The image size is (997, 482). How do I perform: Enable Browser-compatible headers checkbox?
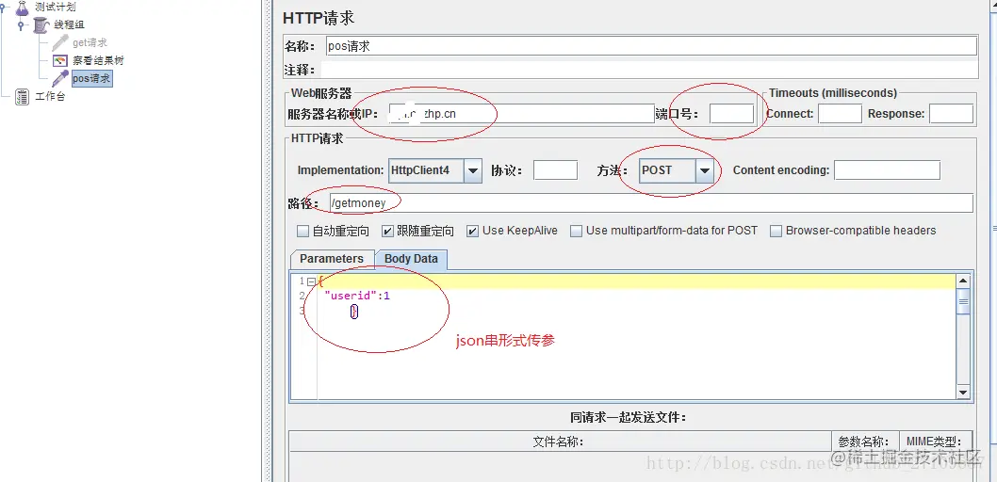coord(776,232)
